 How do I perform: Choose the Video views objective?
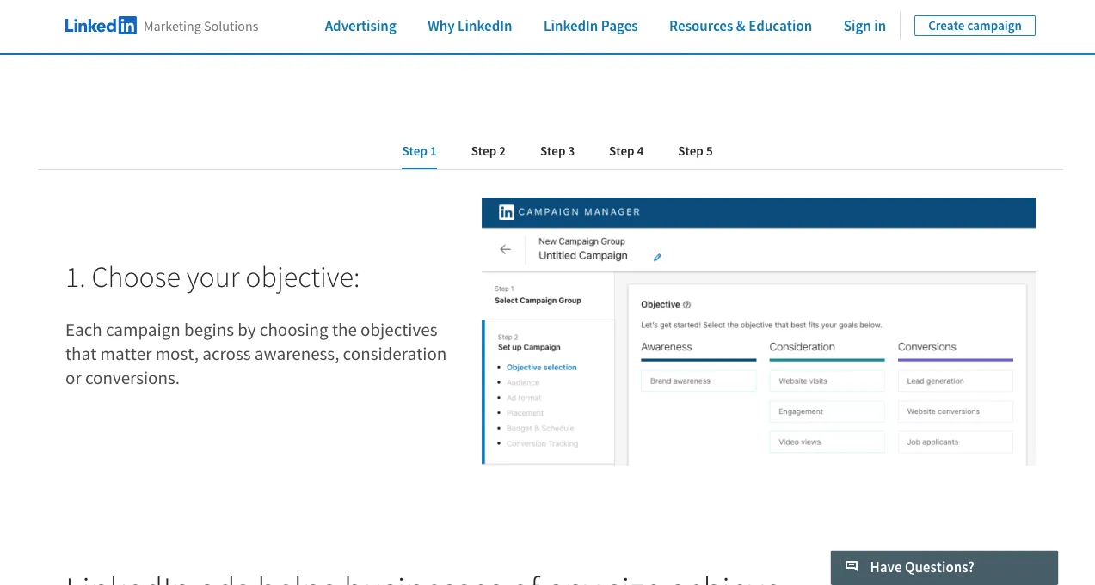point(827,442)
